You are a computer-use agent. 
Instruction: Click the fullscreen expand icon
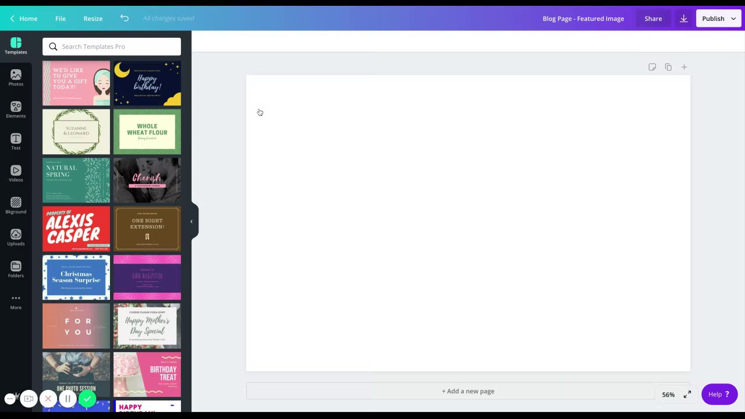(687, 395)
